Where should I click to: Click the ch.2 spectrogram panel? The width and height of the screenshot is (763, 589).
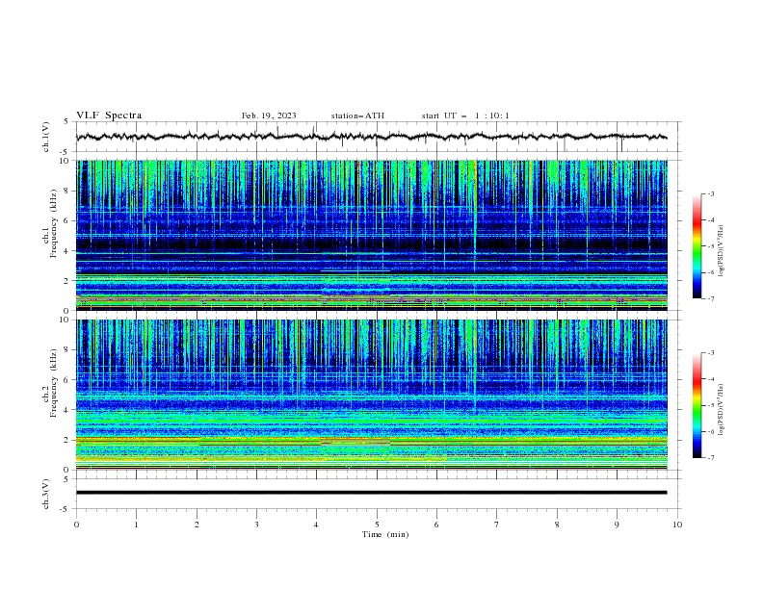pos(371,395)
